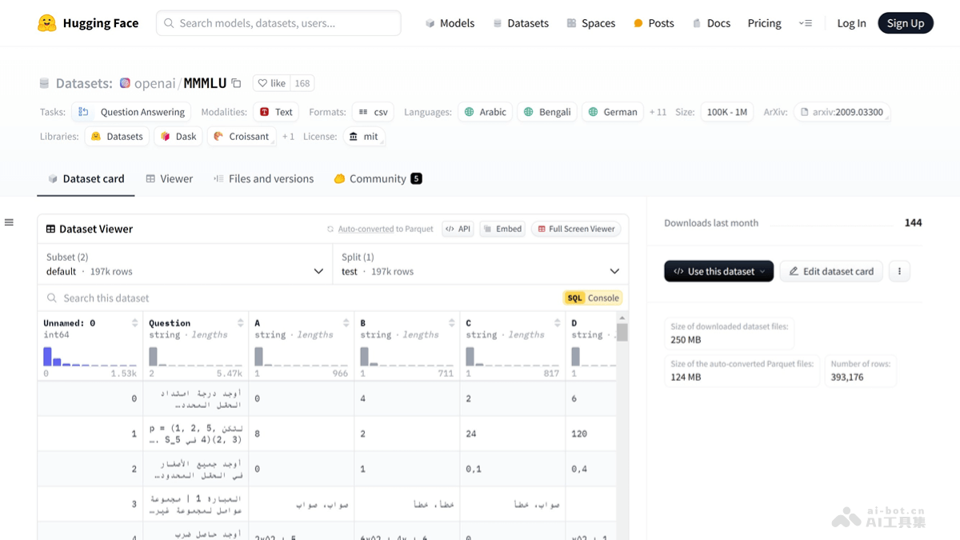The width and height of the screenshot is (960, 540).
Task: Click the Sign Up button
Action: [x=905, y=23]
